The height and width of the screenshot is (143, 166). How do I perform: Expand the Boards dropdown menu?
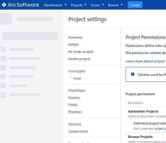click(116, 5)
